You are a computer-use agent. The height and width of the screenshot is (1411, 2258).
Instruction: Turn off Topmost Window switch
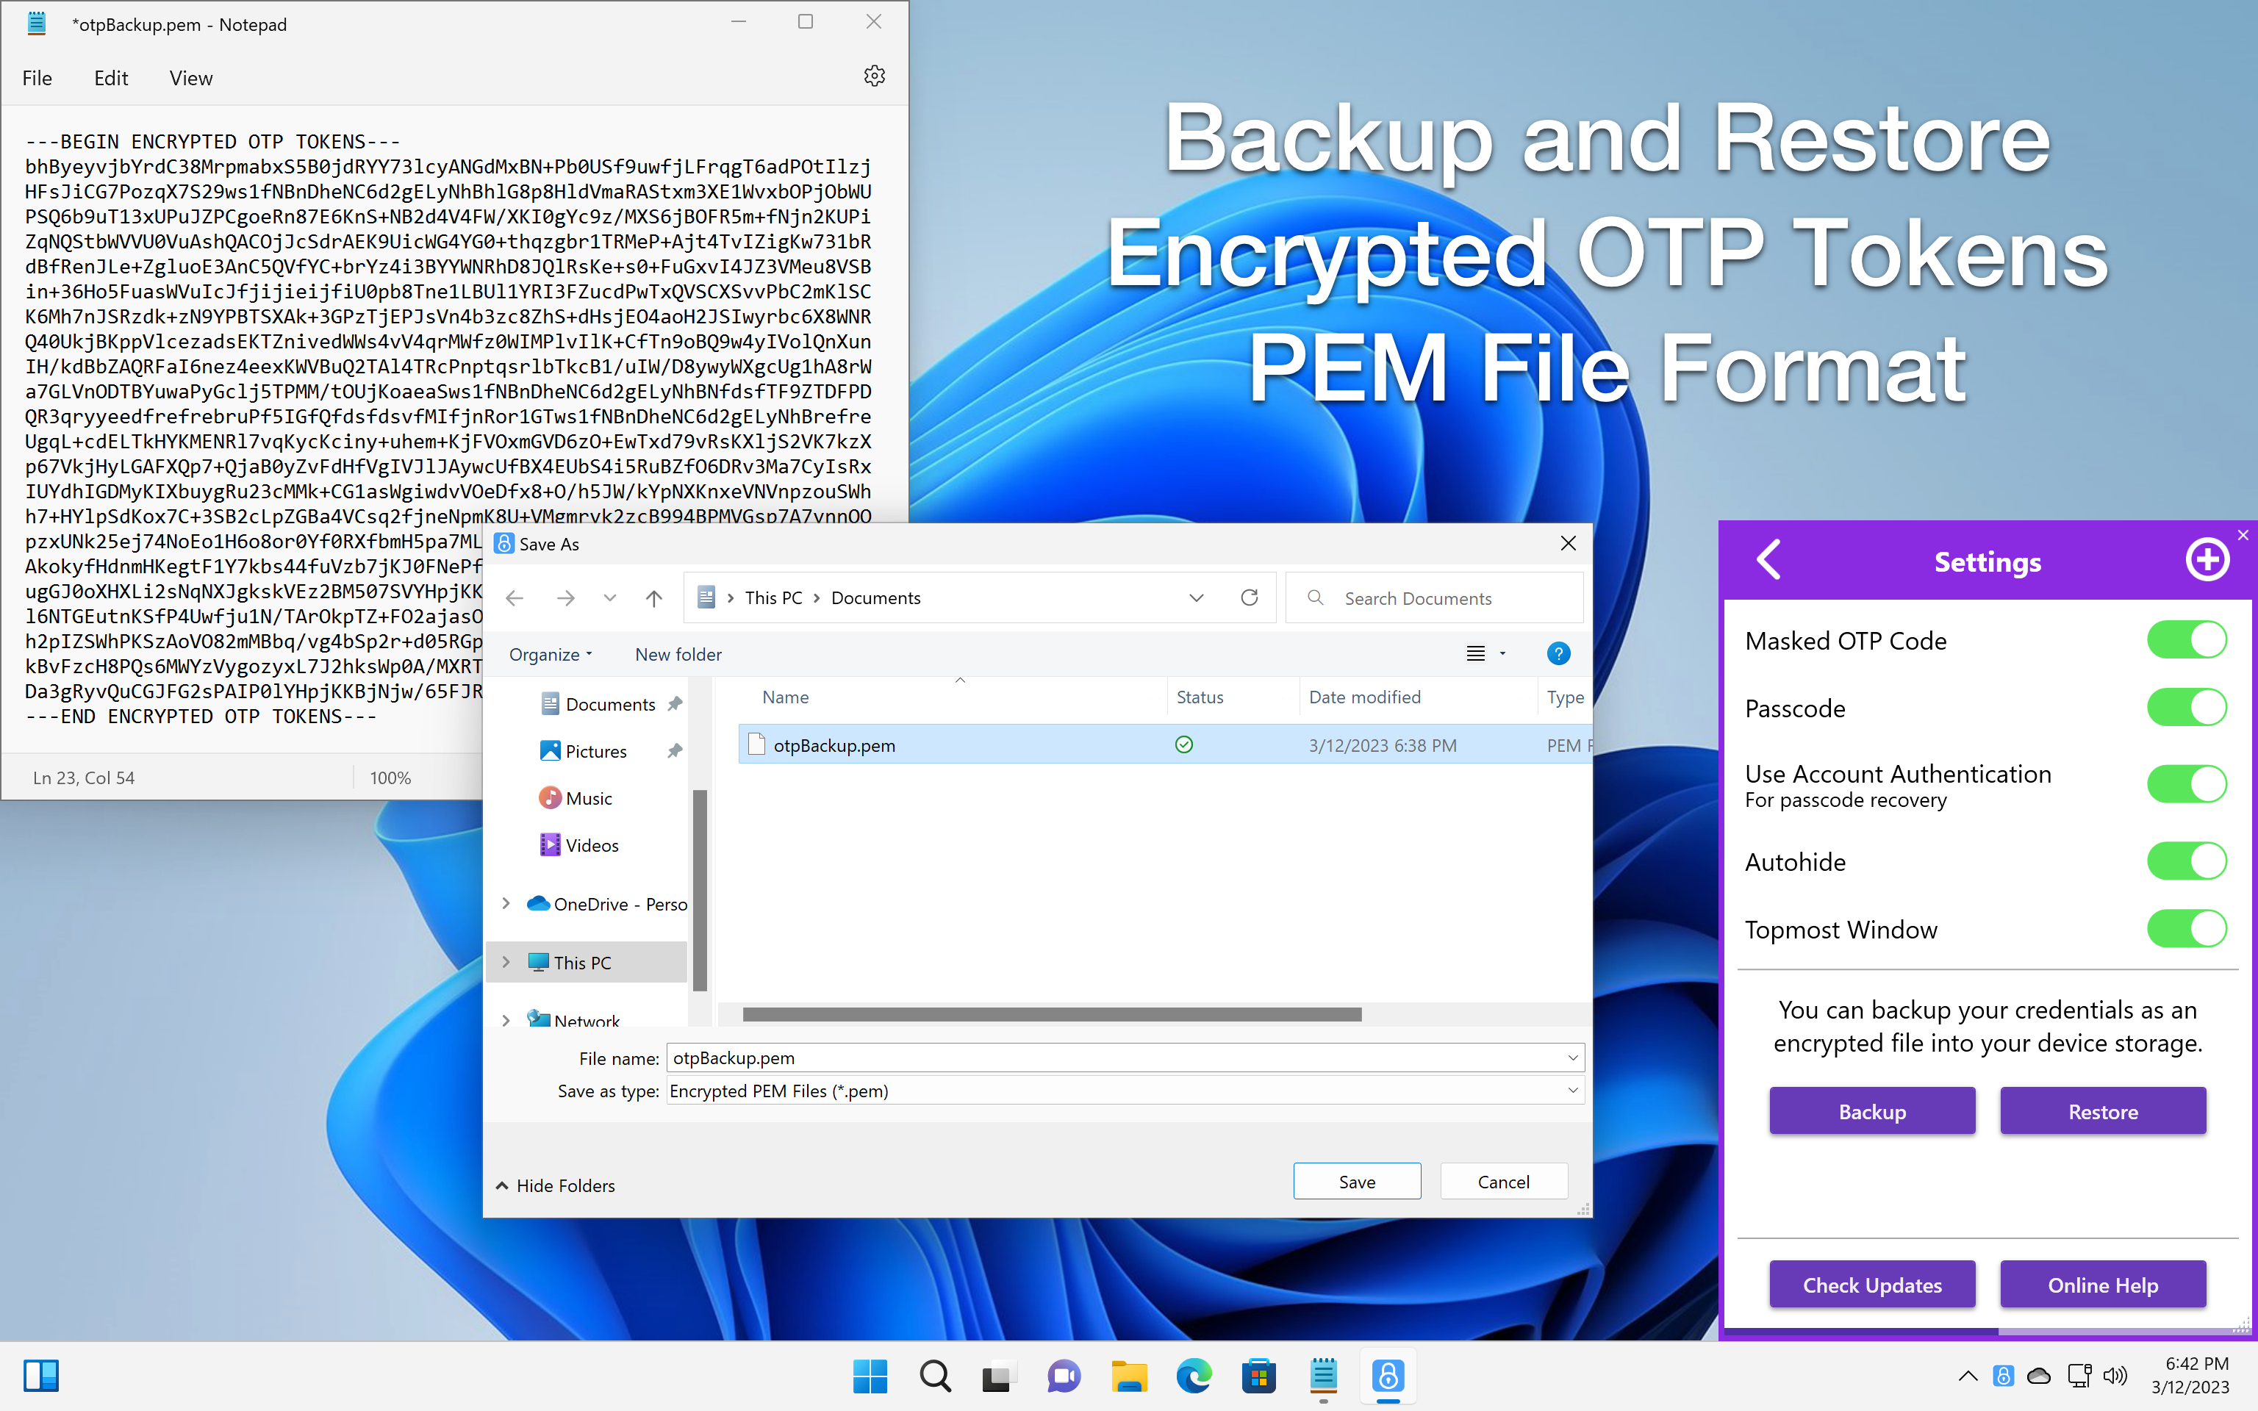click(2186, 930)
